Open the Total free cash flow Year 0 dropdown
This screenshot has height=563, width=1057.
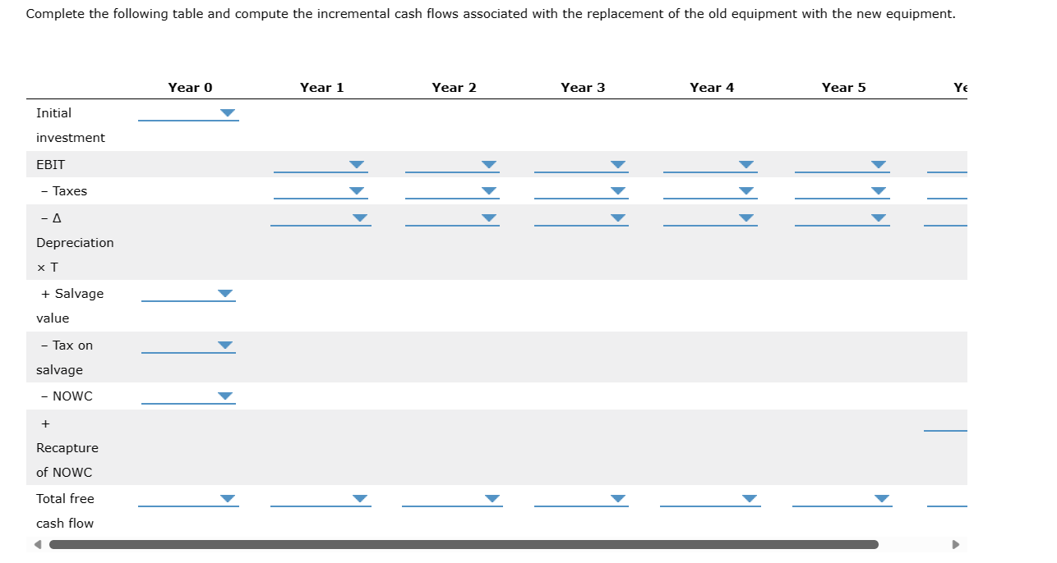coord(228,498)
